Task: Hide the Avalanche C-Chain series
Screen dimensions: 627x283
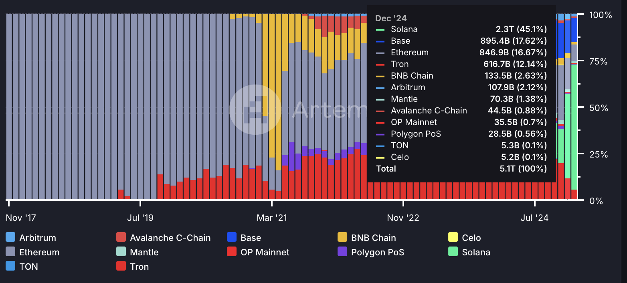Action: point(121,237)
